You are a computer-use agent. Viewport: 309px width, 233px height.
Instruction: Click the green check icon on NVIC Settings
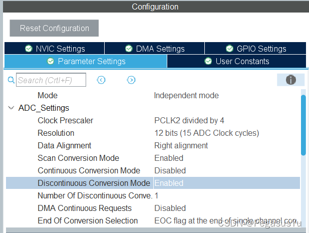point(29,48)
